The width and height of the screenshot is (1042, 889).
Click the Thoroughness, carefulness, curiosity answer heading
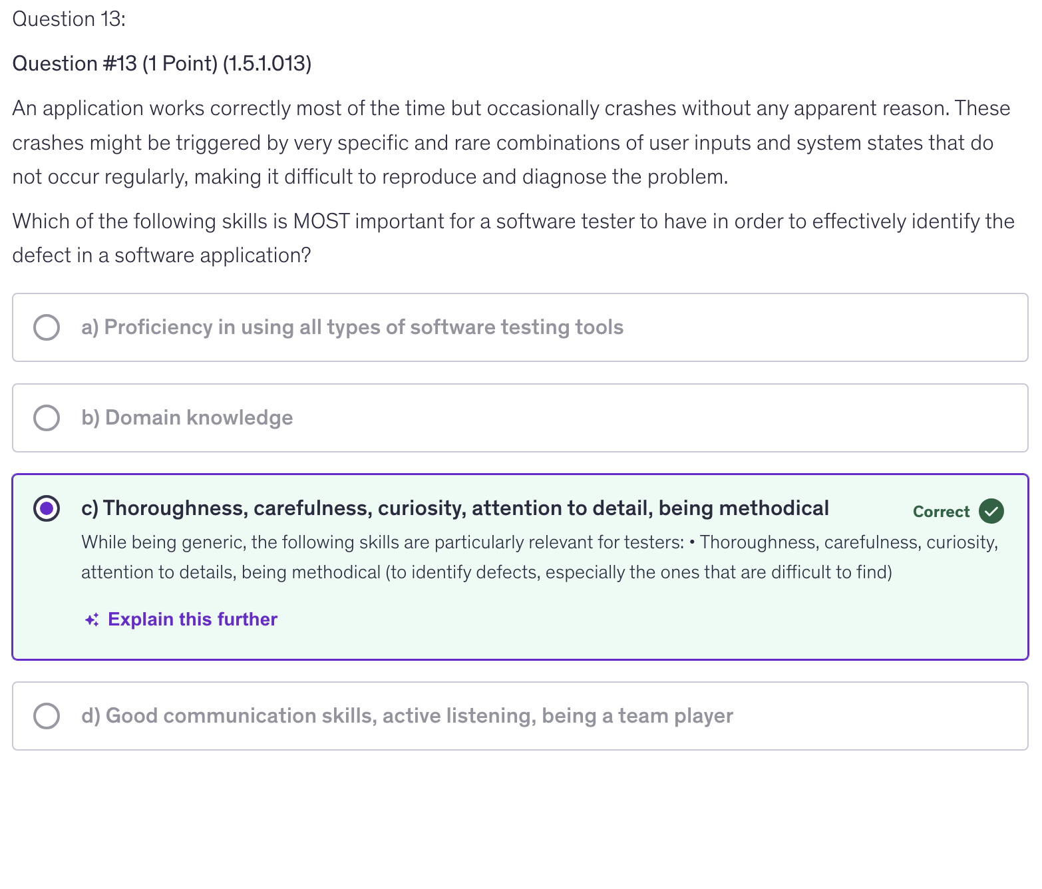pyautogui.click(x=455, y=508)
